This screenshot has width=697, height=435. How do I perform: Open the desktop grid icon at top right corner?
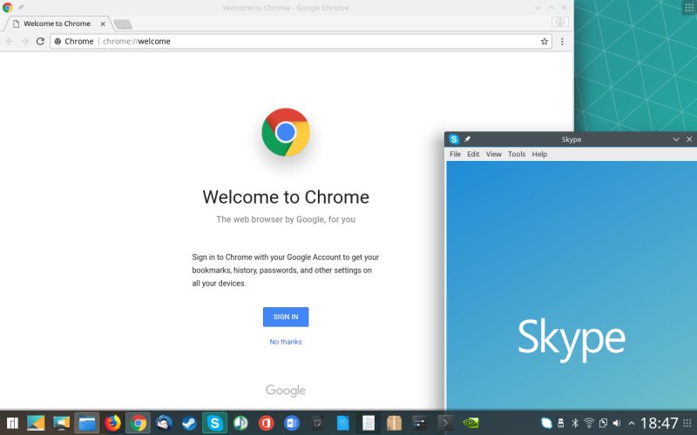pyautogui.click(x=689, y=8)
